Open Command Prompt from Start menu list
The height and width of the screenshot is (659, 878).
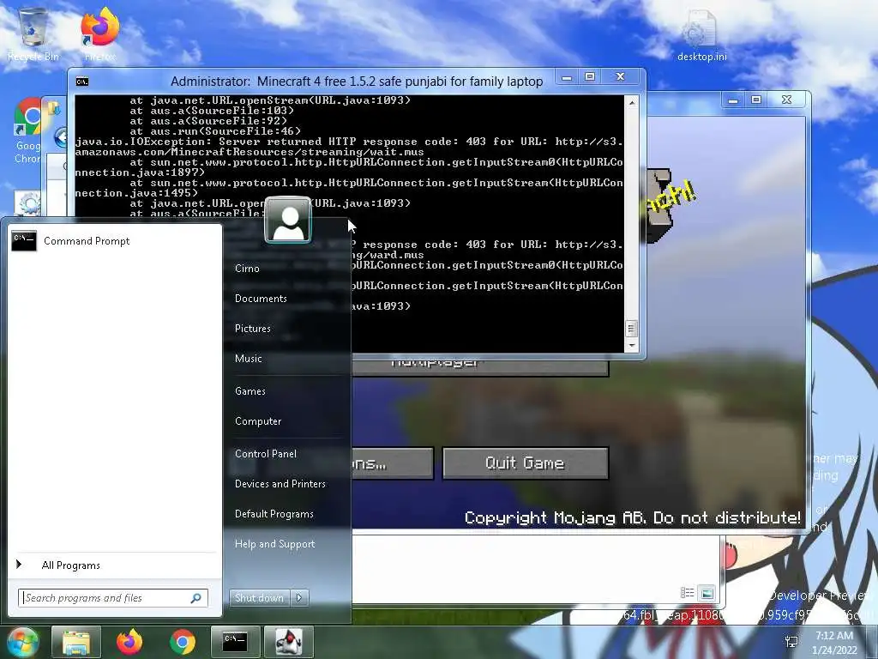[x=115, y=241]
